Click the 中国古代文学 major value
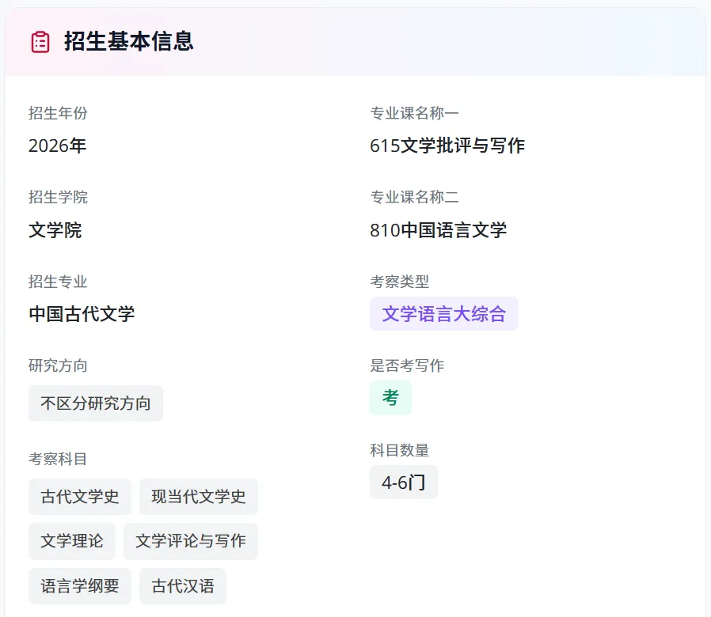The image size is (711, 617). pos(82,313)
